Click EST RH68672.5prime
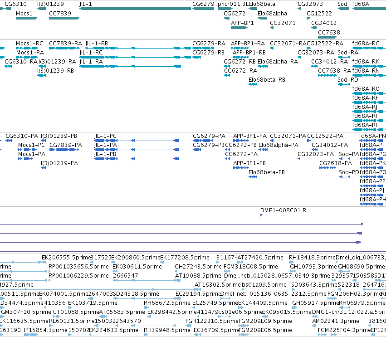 [x=167, y=303]
